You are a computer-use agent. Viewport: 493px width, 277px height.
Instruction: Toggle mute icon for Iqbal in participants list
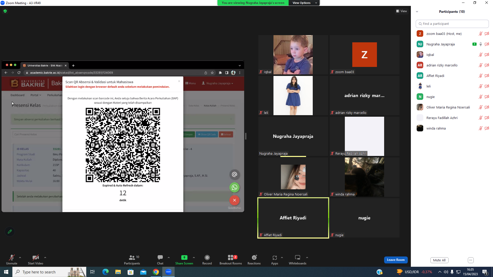pyautogui.click(x=481, y=55)
